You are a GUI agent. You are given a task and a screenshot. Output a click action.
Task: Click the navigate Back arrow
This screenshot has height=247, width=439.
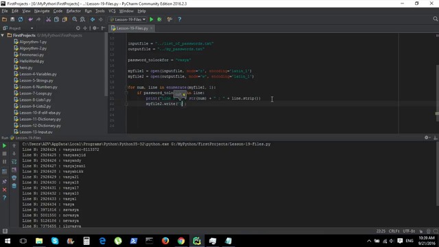click(93, 19)
